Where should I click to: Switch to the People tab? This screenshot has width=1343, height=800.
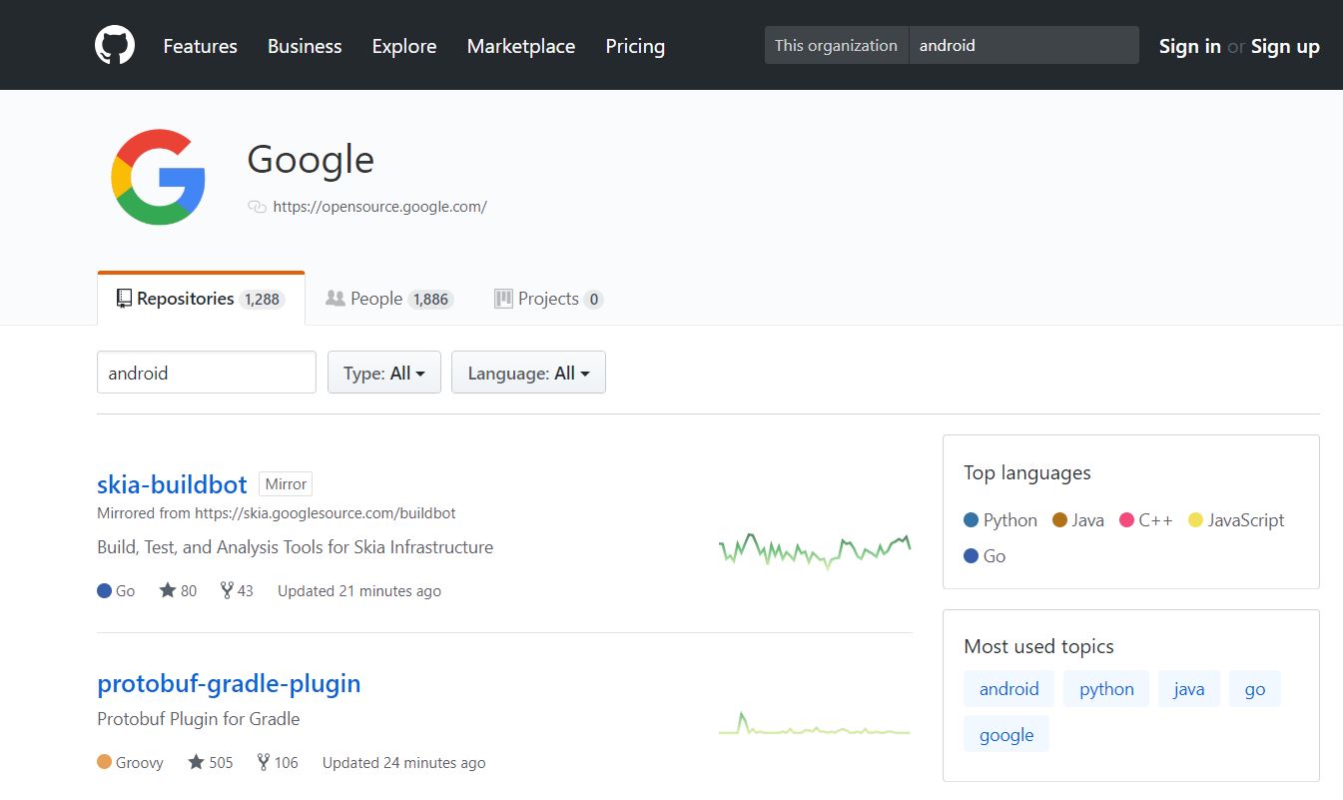388,299
